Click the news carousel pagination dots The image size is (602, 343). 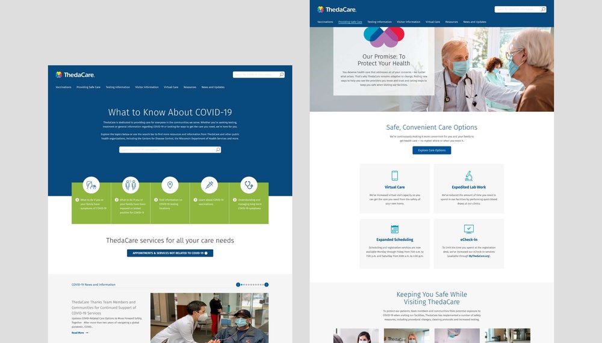pyautogui.click(x=252, y=284)
